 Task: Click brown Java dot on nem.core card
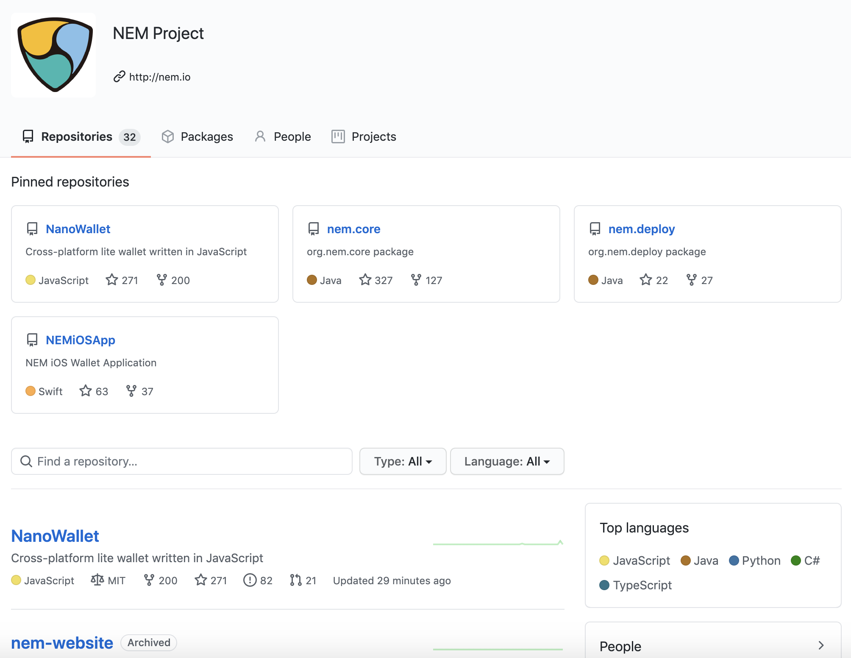pyautogui.click(x=312, y=280)
